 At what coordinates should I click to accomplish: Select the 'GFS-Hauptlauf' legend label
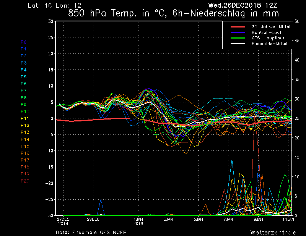click(268, 38)
